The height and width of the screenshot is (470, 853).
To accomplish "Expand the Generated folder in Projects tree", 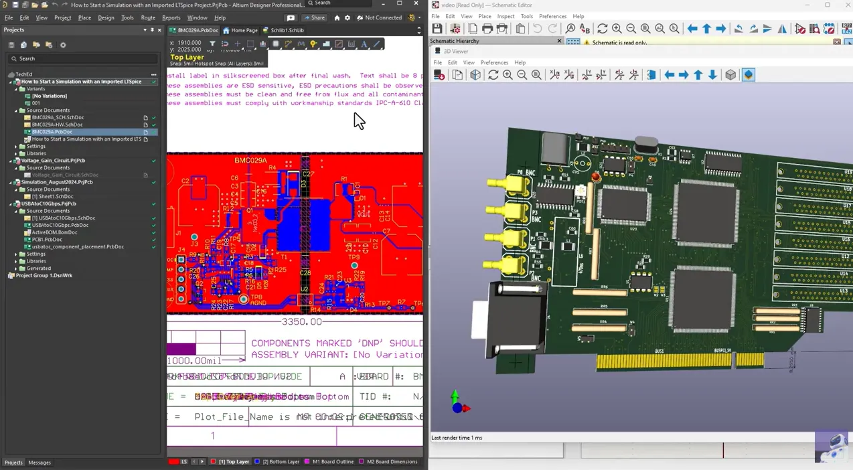I will tap(16, 268).
